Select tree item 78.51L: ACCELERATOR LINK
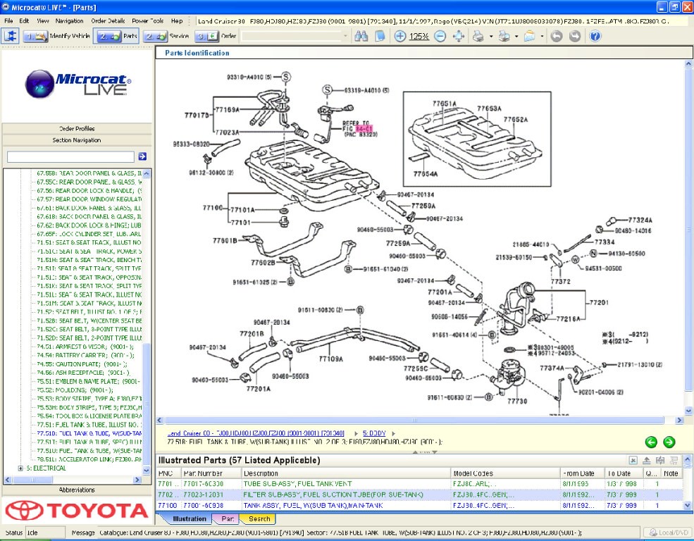The width and height of the screenshot is (694, 541). [89, 459]
